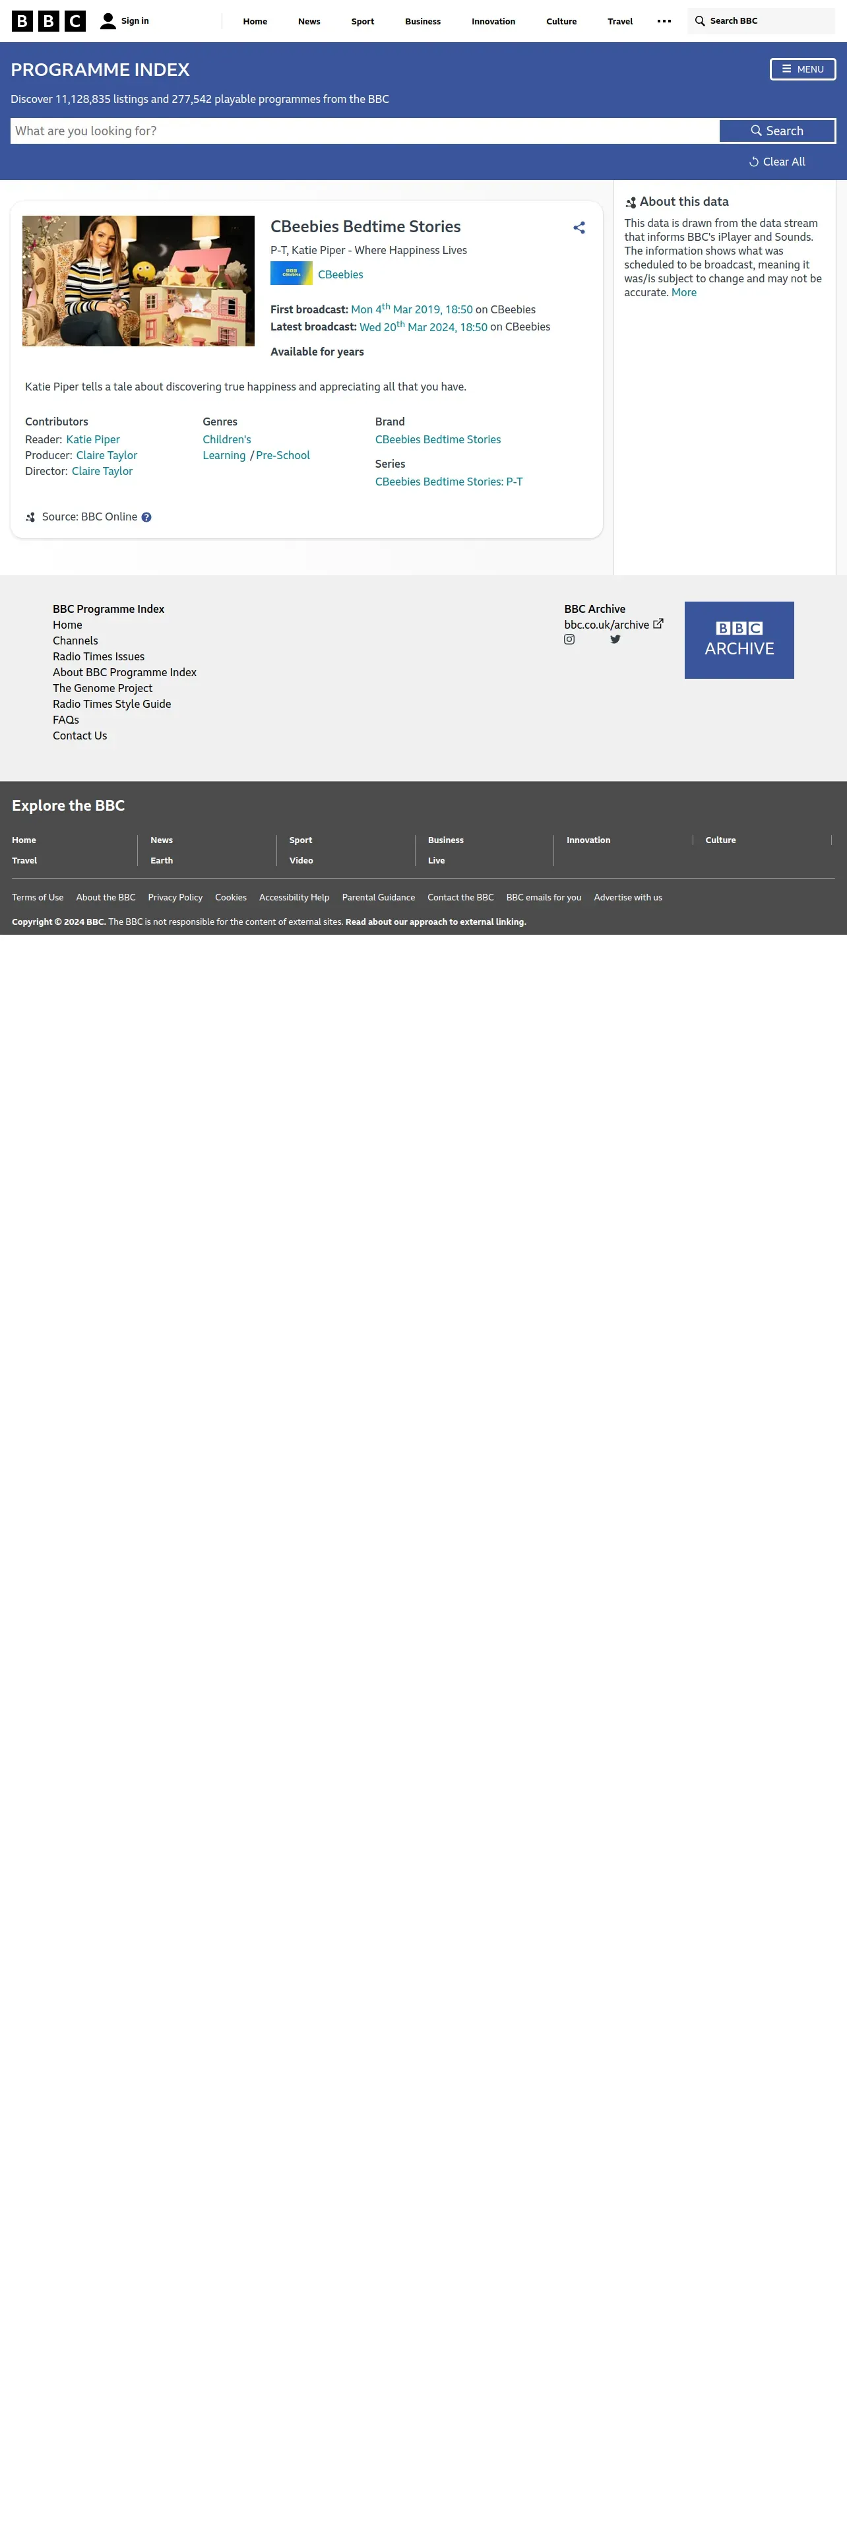Click the Search button
This screenshot has height=2541, width=847.
coord(777,131)
